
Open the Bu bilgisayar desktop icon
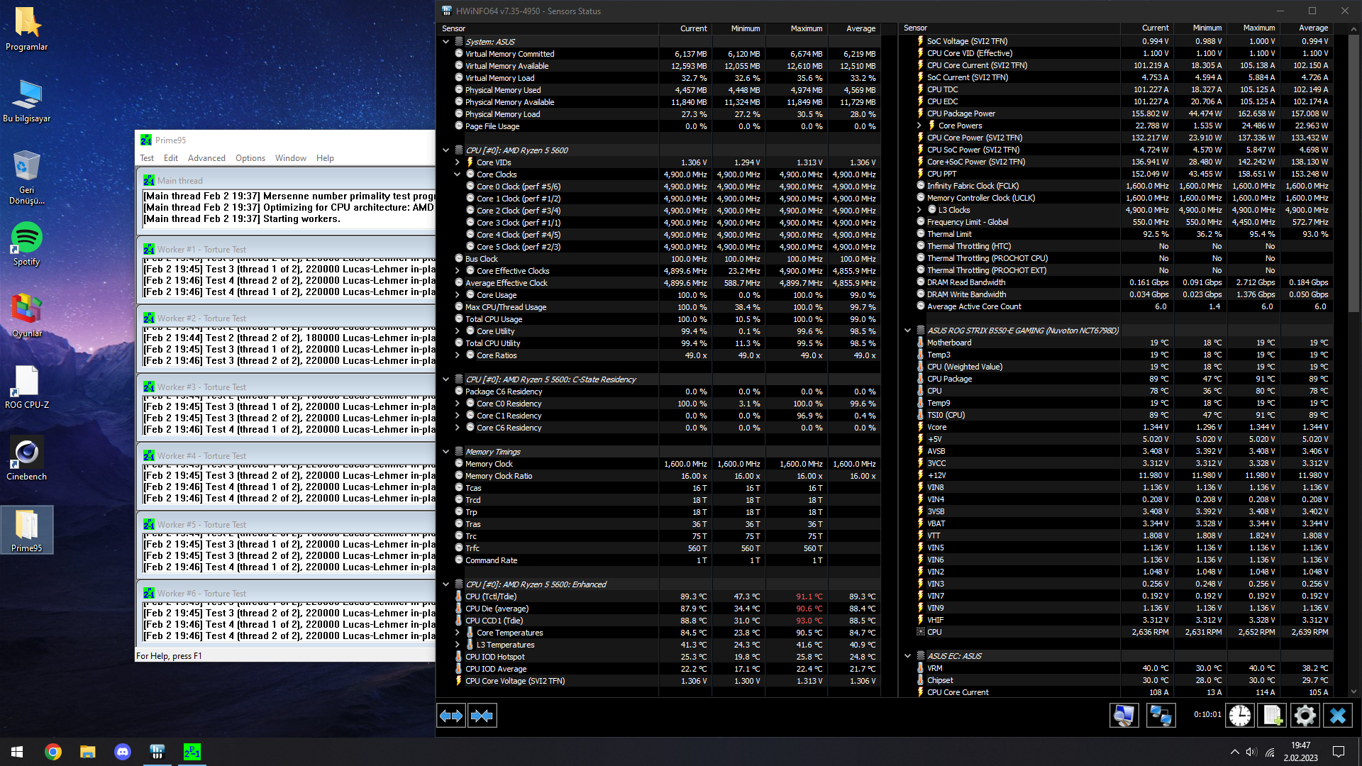click(27, 101)
